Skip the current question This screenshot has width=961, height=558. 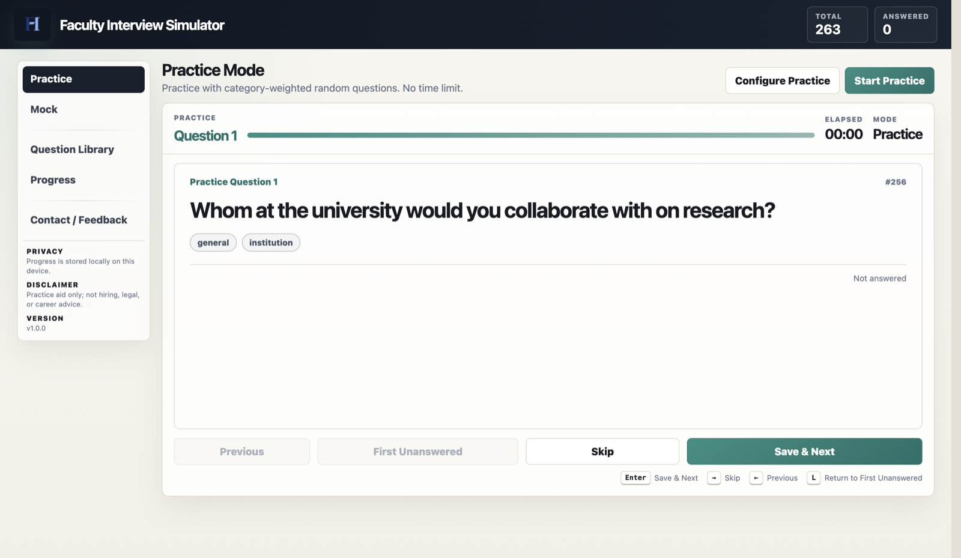click(x=602, y=452)
